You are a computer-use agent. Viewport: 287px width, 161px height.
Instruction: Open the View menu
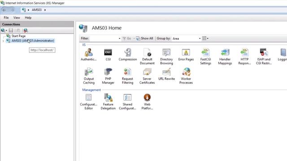[x=17, y=18]
